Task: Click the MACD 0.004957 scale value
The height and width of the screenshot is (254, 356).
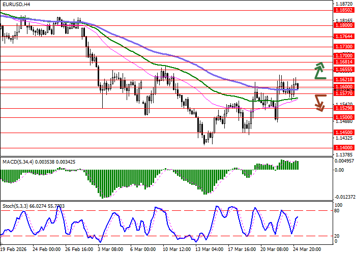Action: (x=344, y=161)
